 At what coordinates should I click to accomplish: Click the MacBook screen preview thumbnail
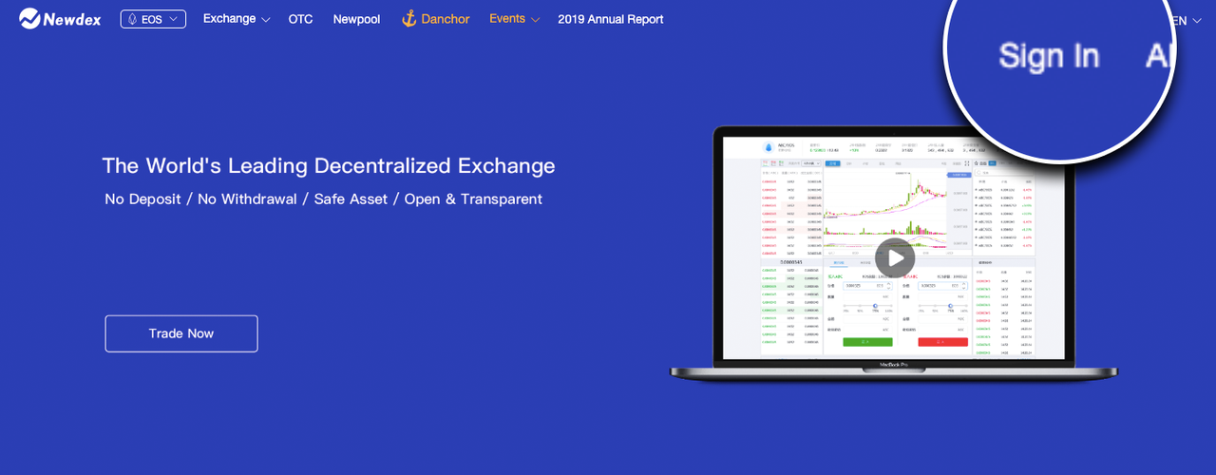[894, 248]
